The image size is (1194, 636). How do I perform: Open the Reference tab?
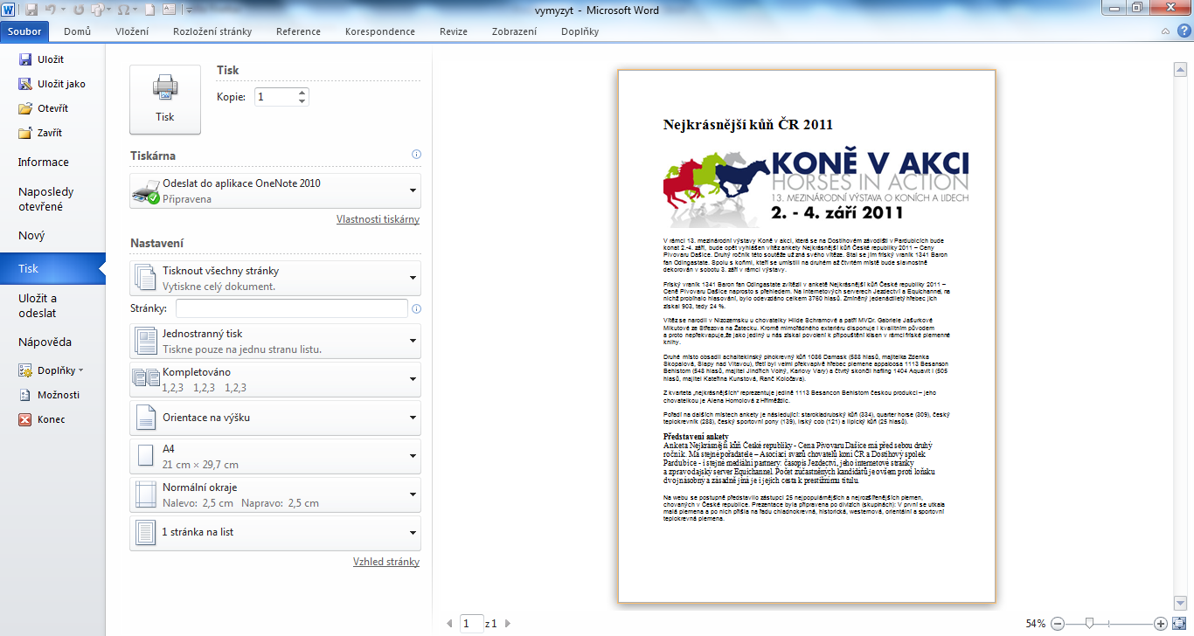point(298,31)
